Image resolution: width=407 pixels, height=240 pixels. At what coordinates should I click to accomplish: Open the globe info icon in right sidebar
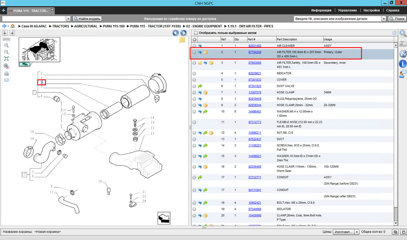point(403,54)
